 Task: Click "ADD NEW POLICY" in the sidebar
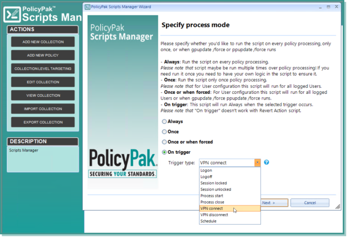click(42, 55)
